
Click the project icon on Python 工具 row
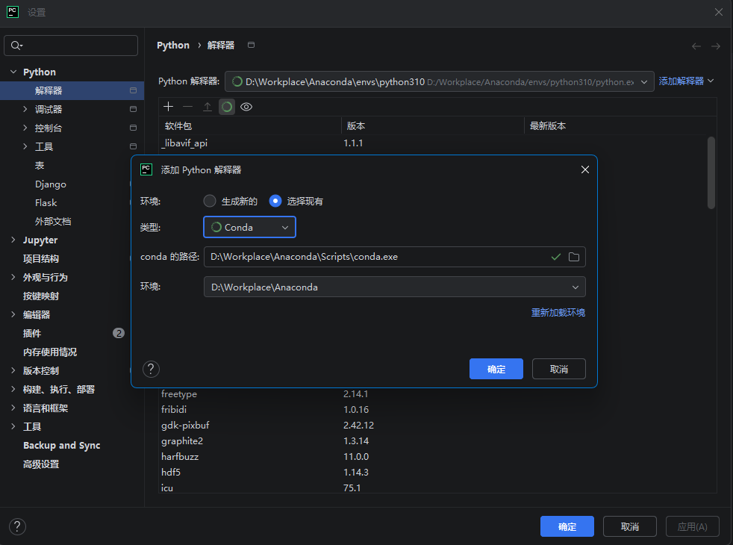coord(133,146)
